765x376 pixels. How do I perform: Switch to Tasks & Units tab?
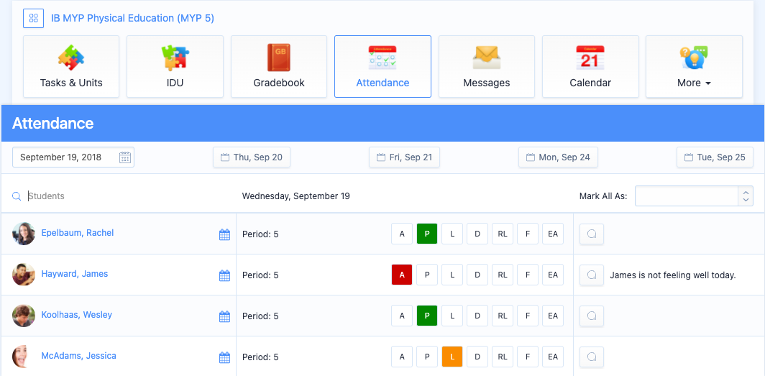[71, 67]
